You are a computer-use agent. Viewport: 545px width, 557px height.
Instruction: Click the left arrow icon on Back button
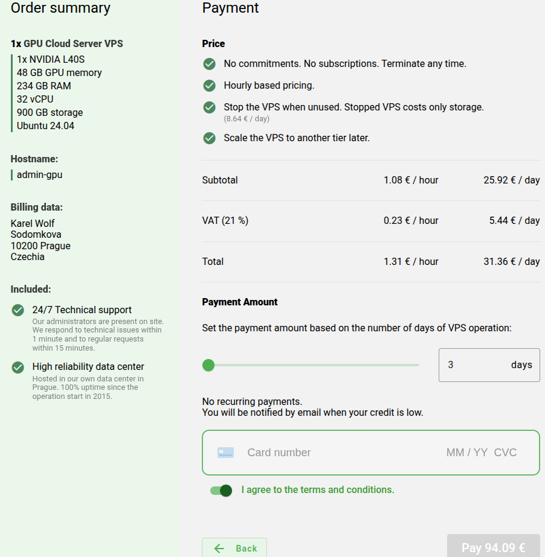[x=219, y=549]
